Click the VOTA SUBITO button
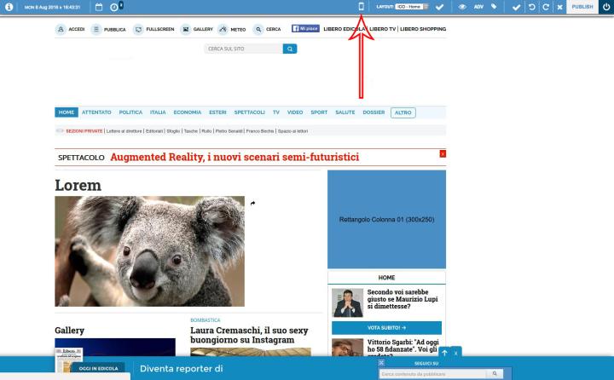 coord(386,328)
